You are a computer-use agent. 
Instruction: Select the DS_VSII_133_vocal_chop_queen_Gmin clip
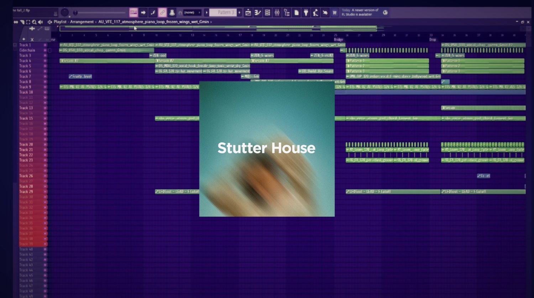pos(107,51)
